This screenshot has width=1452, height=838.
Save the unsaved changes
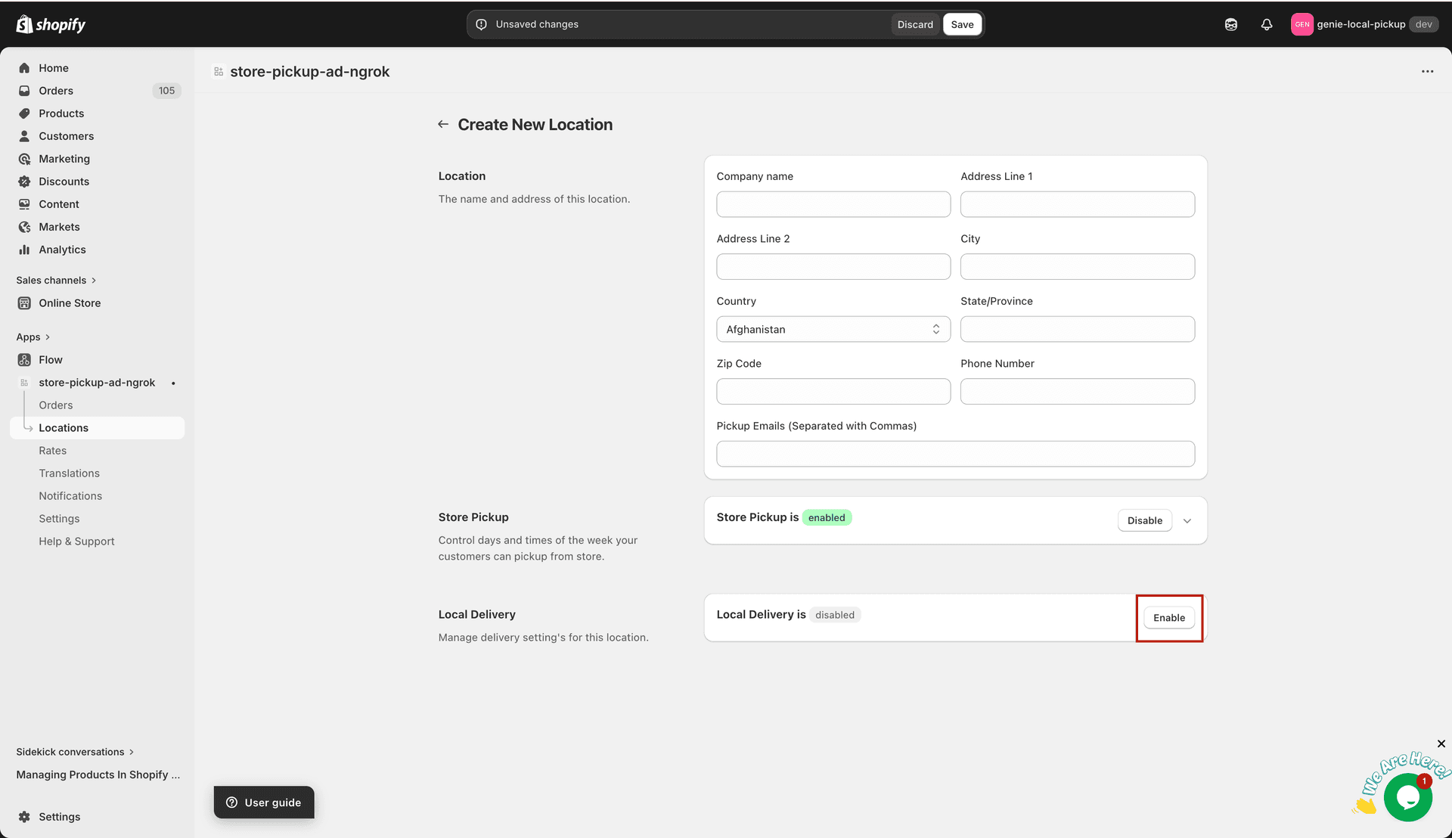coord(962,24)
